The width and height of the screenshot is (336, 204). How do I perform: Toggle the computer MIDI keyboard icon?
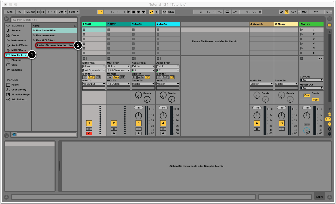coord(287,12)
